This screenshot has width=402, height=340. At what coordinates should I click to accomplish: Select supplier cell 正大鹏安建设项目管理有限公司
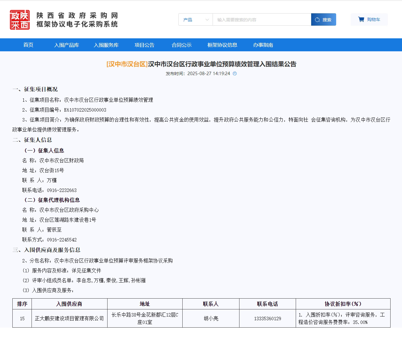pyautogui.click(x=69, y=318)
